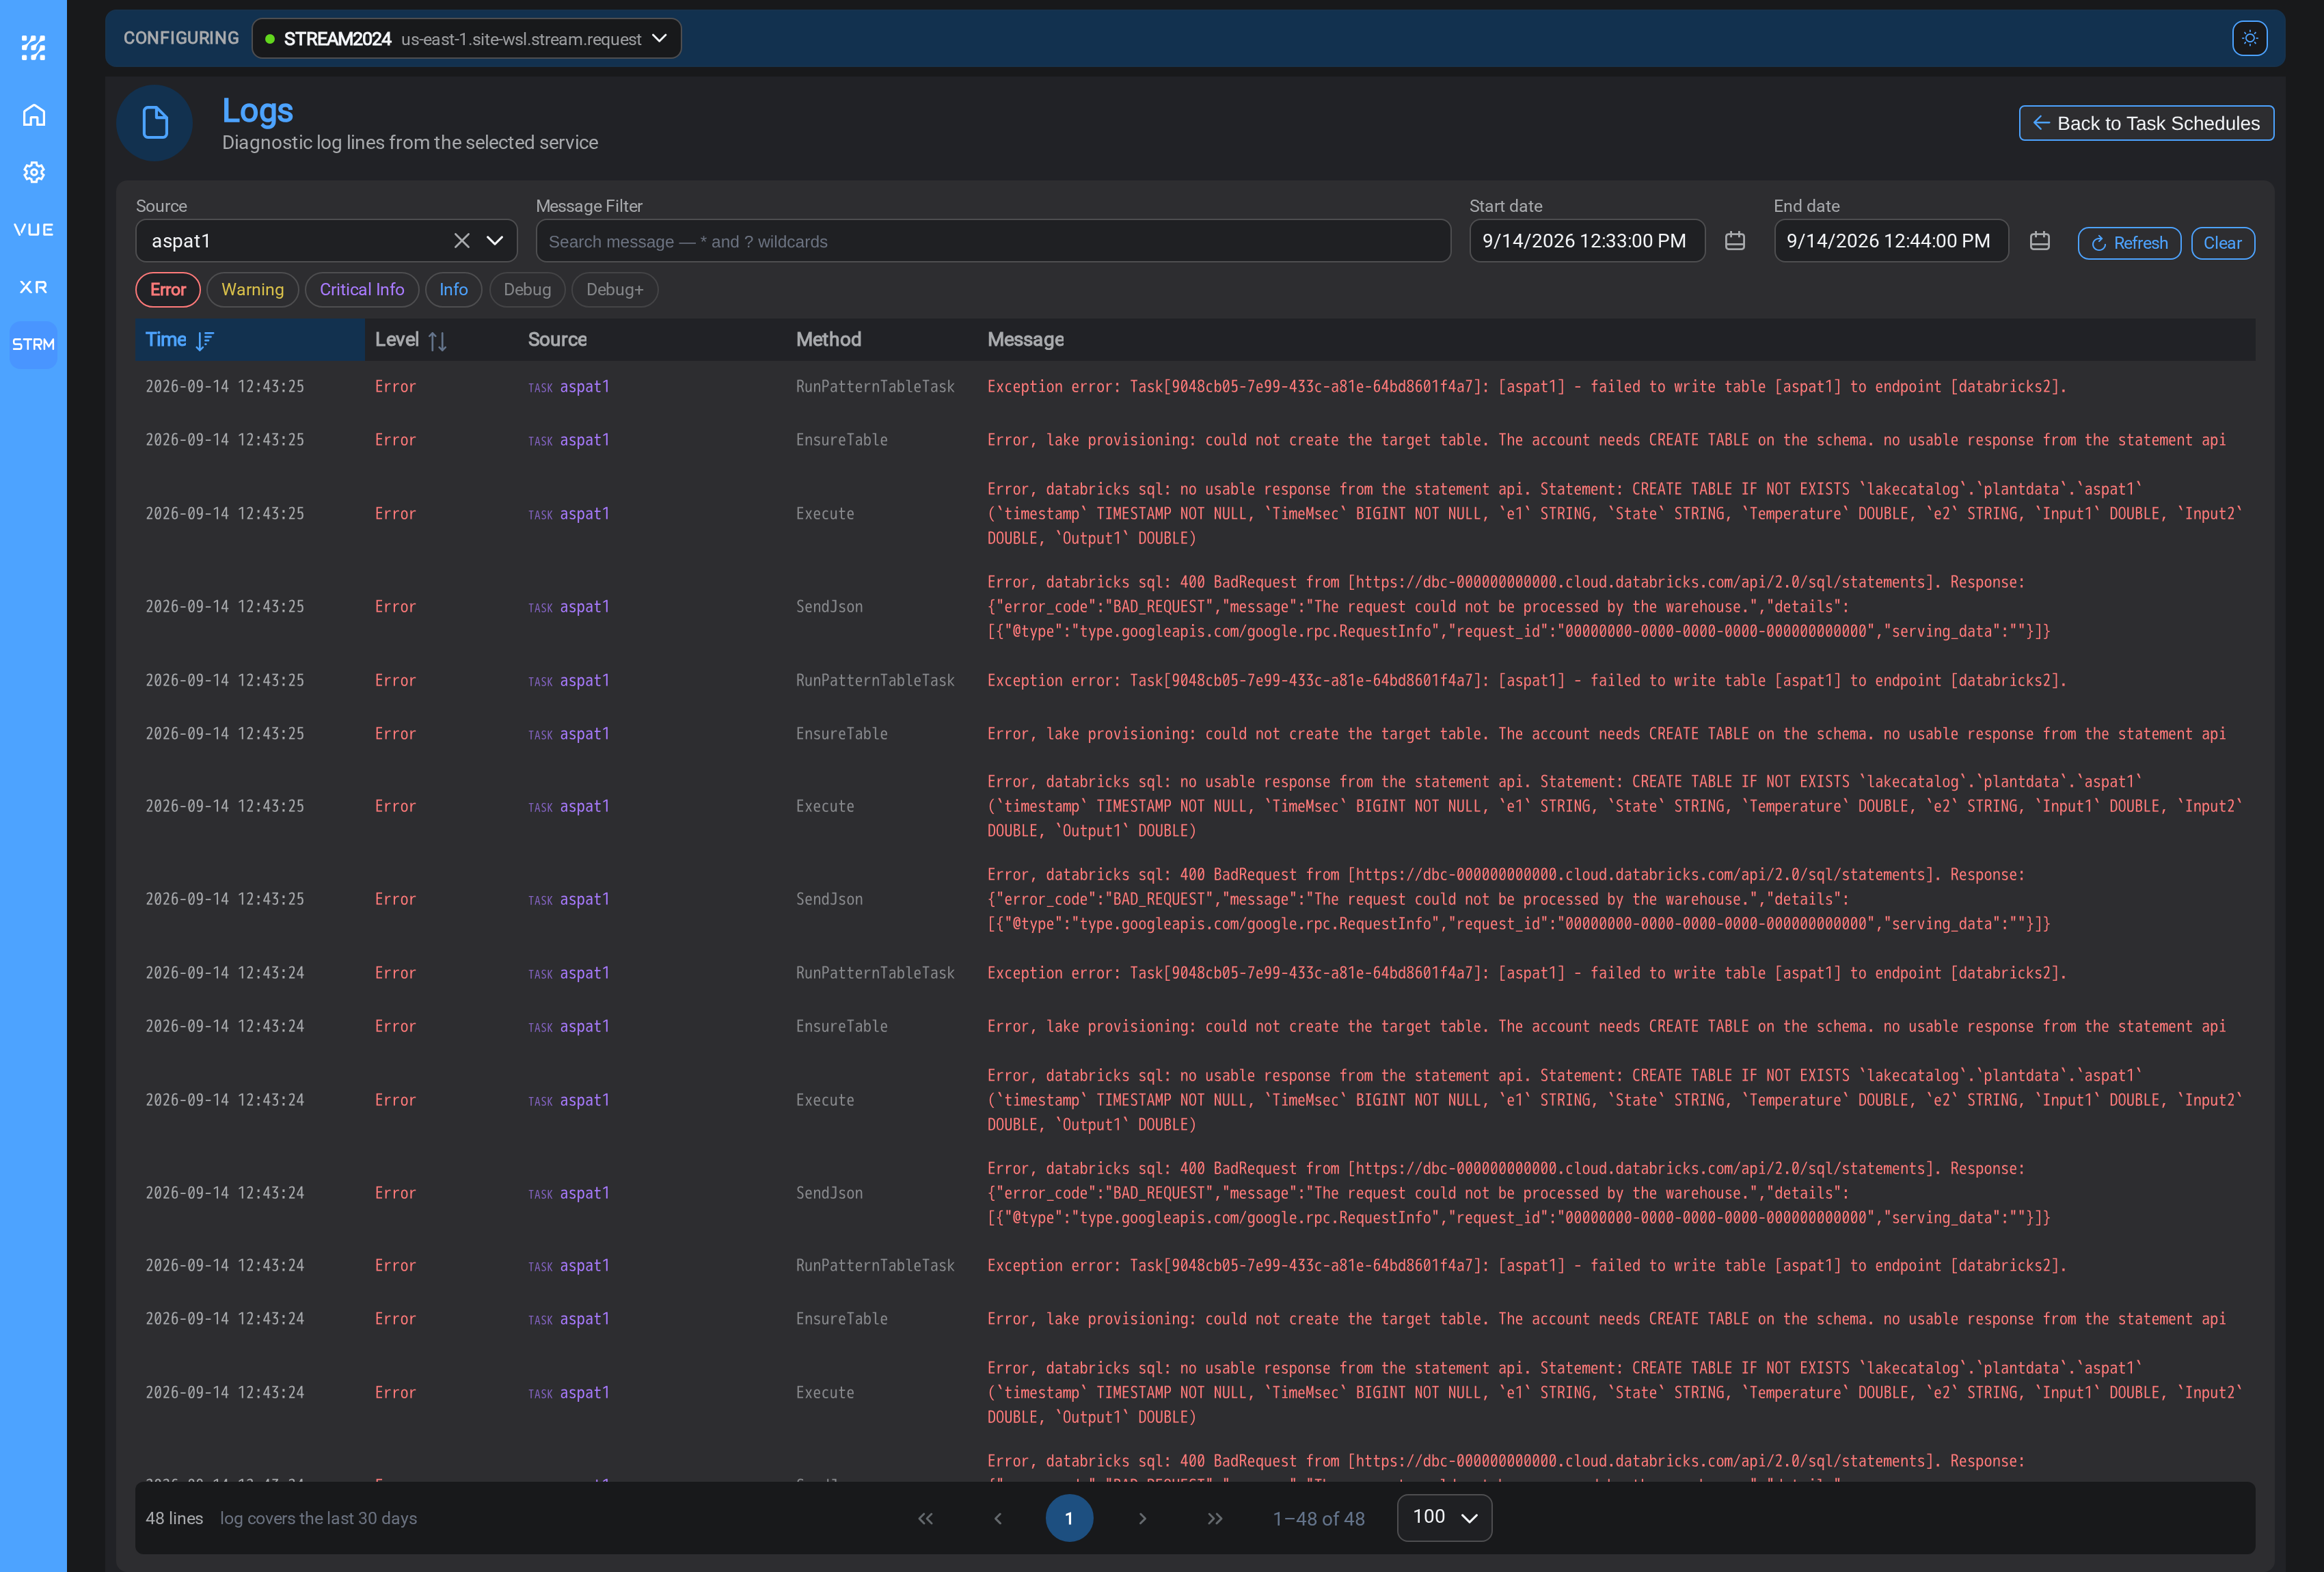2324x1572 pixels.
Task: Toggle the Debug+ level filter
Action: 614,290
